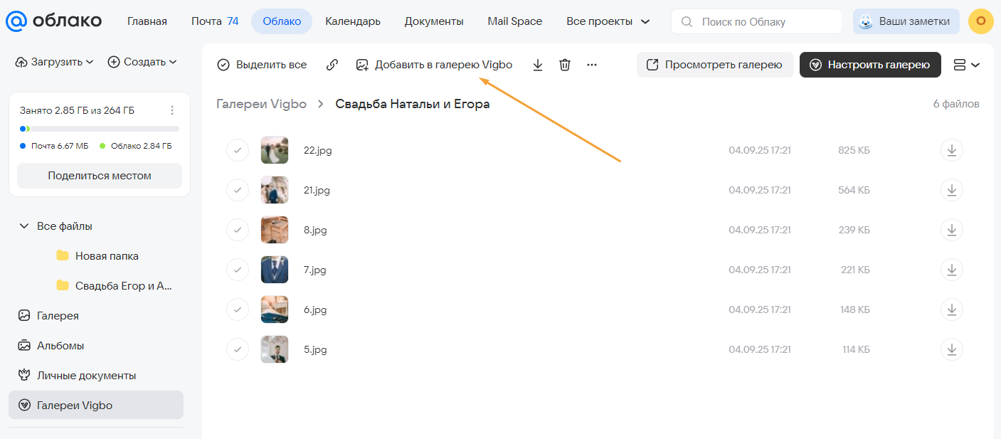Select the checkbox for 21.jpg
Screen dimensions: 1001x439
(237, 190)
